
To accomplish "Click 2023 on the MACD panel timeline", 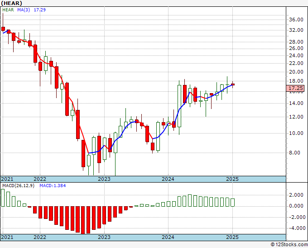I will [104, 237].
